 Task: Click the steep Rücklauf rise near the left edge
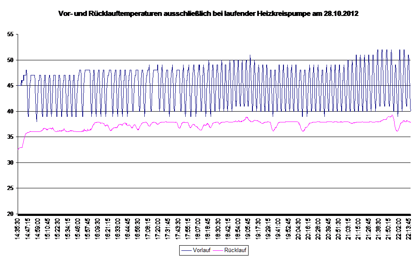coord(24,139)
